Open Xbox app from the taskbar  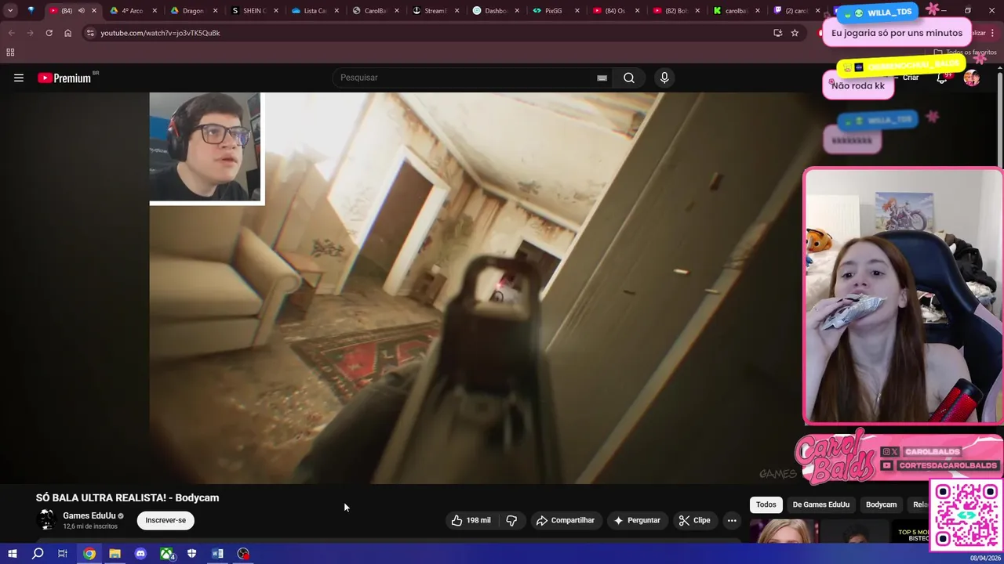167,554
